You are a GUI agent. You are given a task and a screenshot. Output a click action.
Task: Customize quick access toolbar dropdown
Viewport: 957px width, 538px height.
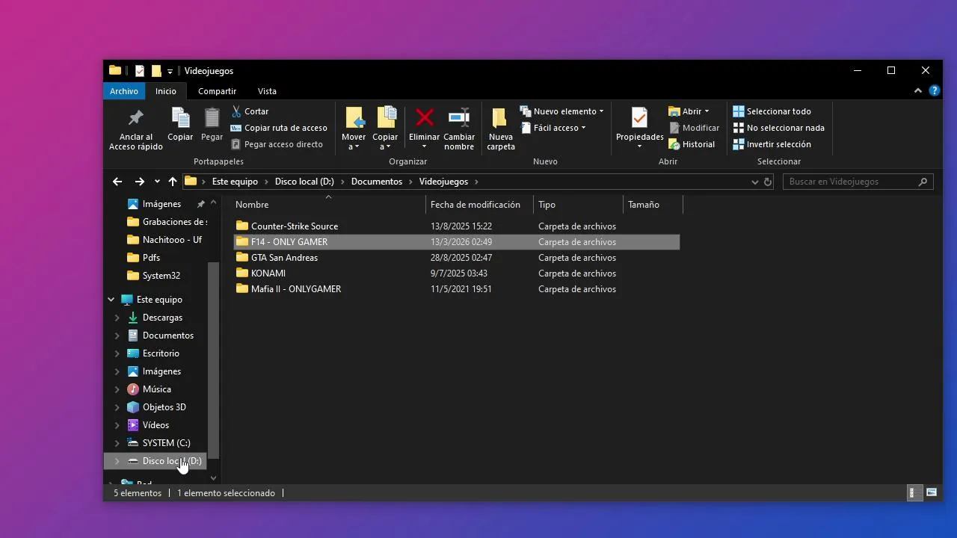[170, 71]
